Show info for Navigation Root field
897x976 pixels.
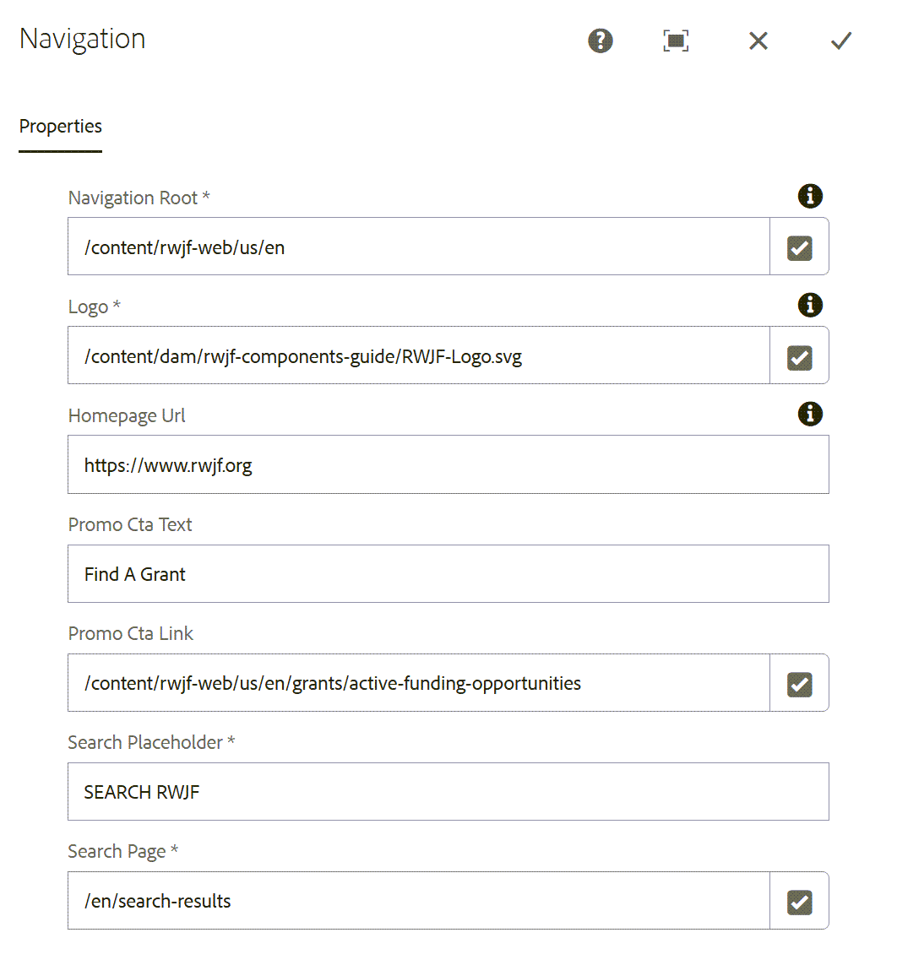(810, 196)
